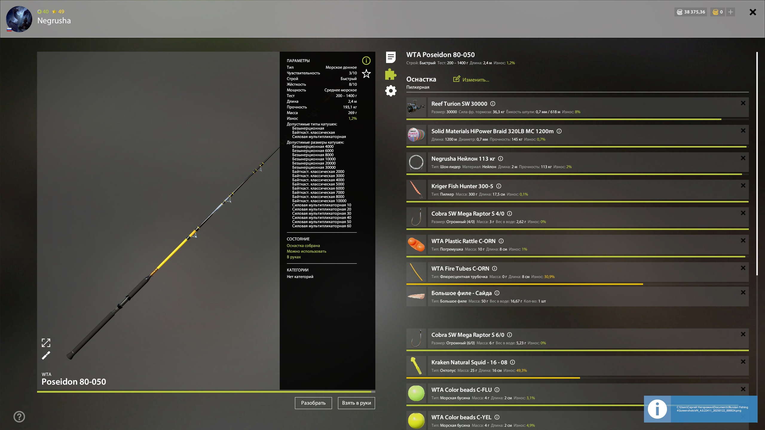Remove Kriger Fish Hunter 300-5 pilker
The width and height of the screenshot is (765, 430).
743,185
